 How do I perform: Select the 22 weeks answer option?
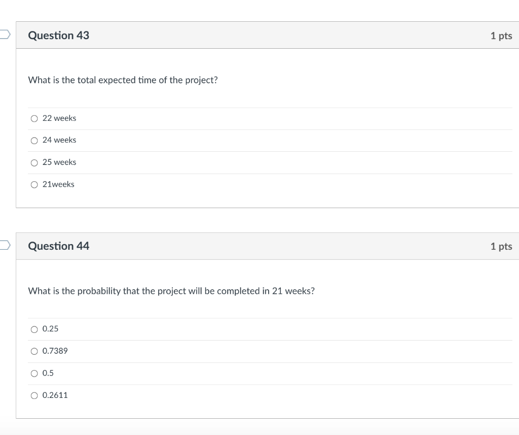(x=34, y=118)
